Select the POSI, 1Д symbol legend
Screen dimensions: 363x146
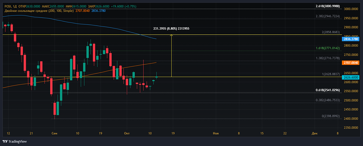coord(11,6)
